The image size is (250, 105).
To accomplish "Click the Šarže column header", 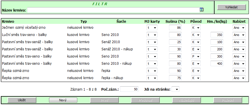I will coord(121,22).
